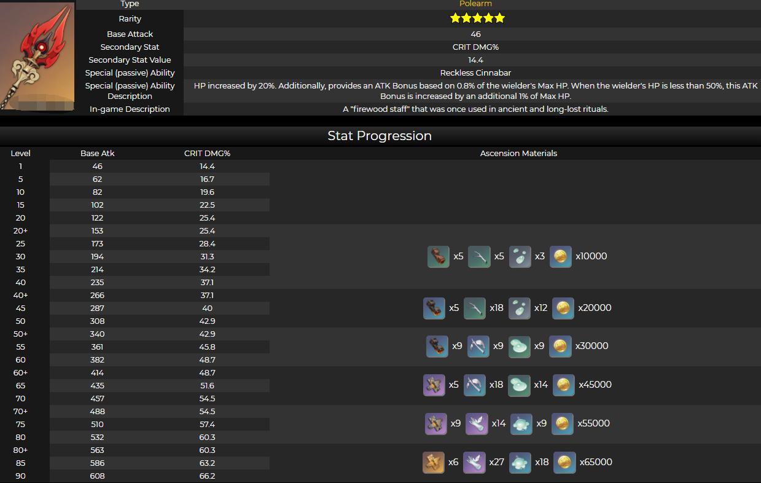Click the Mora coin icon beside x45000
This screenshot has width=761, height=483.
point(563,385)
